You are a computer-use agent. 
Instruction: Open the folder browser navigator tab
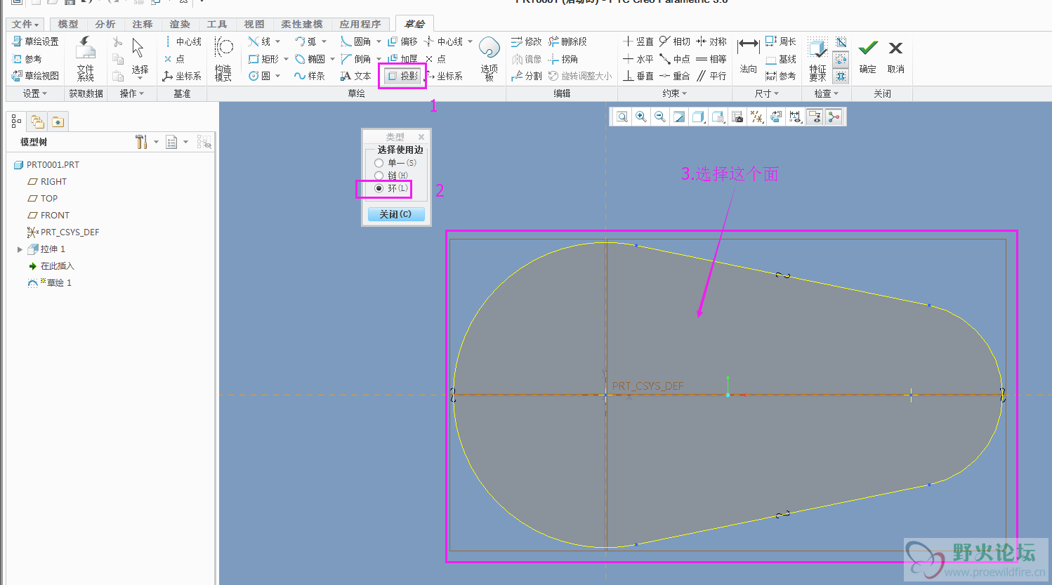(37, 122)
